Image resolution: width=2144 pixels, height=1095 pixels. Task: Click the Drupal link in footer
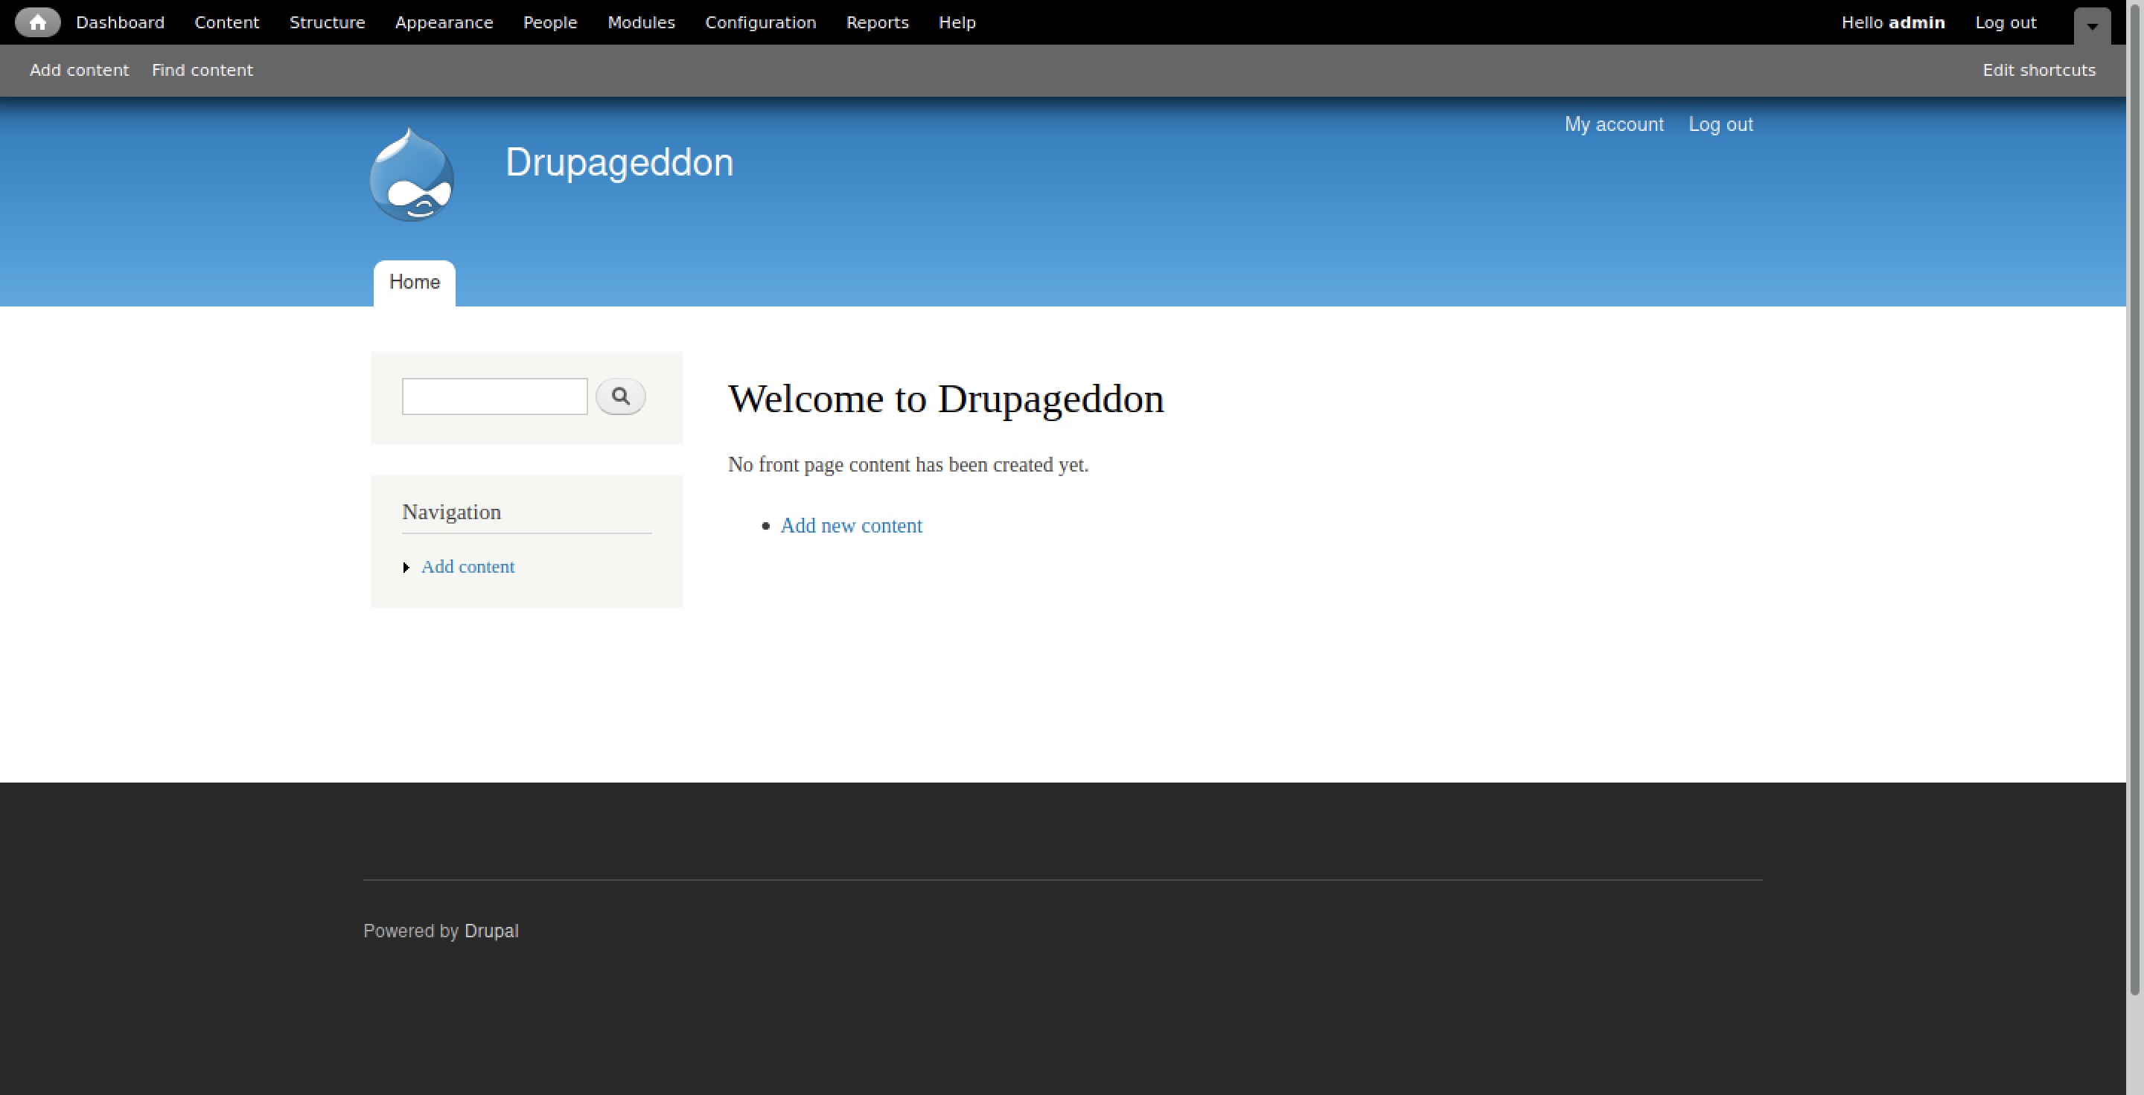(491, 931)
